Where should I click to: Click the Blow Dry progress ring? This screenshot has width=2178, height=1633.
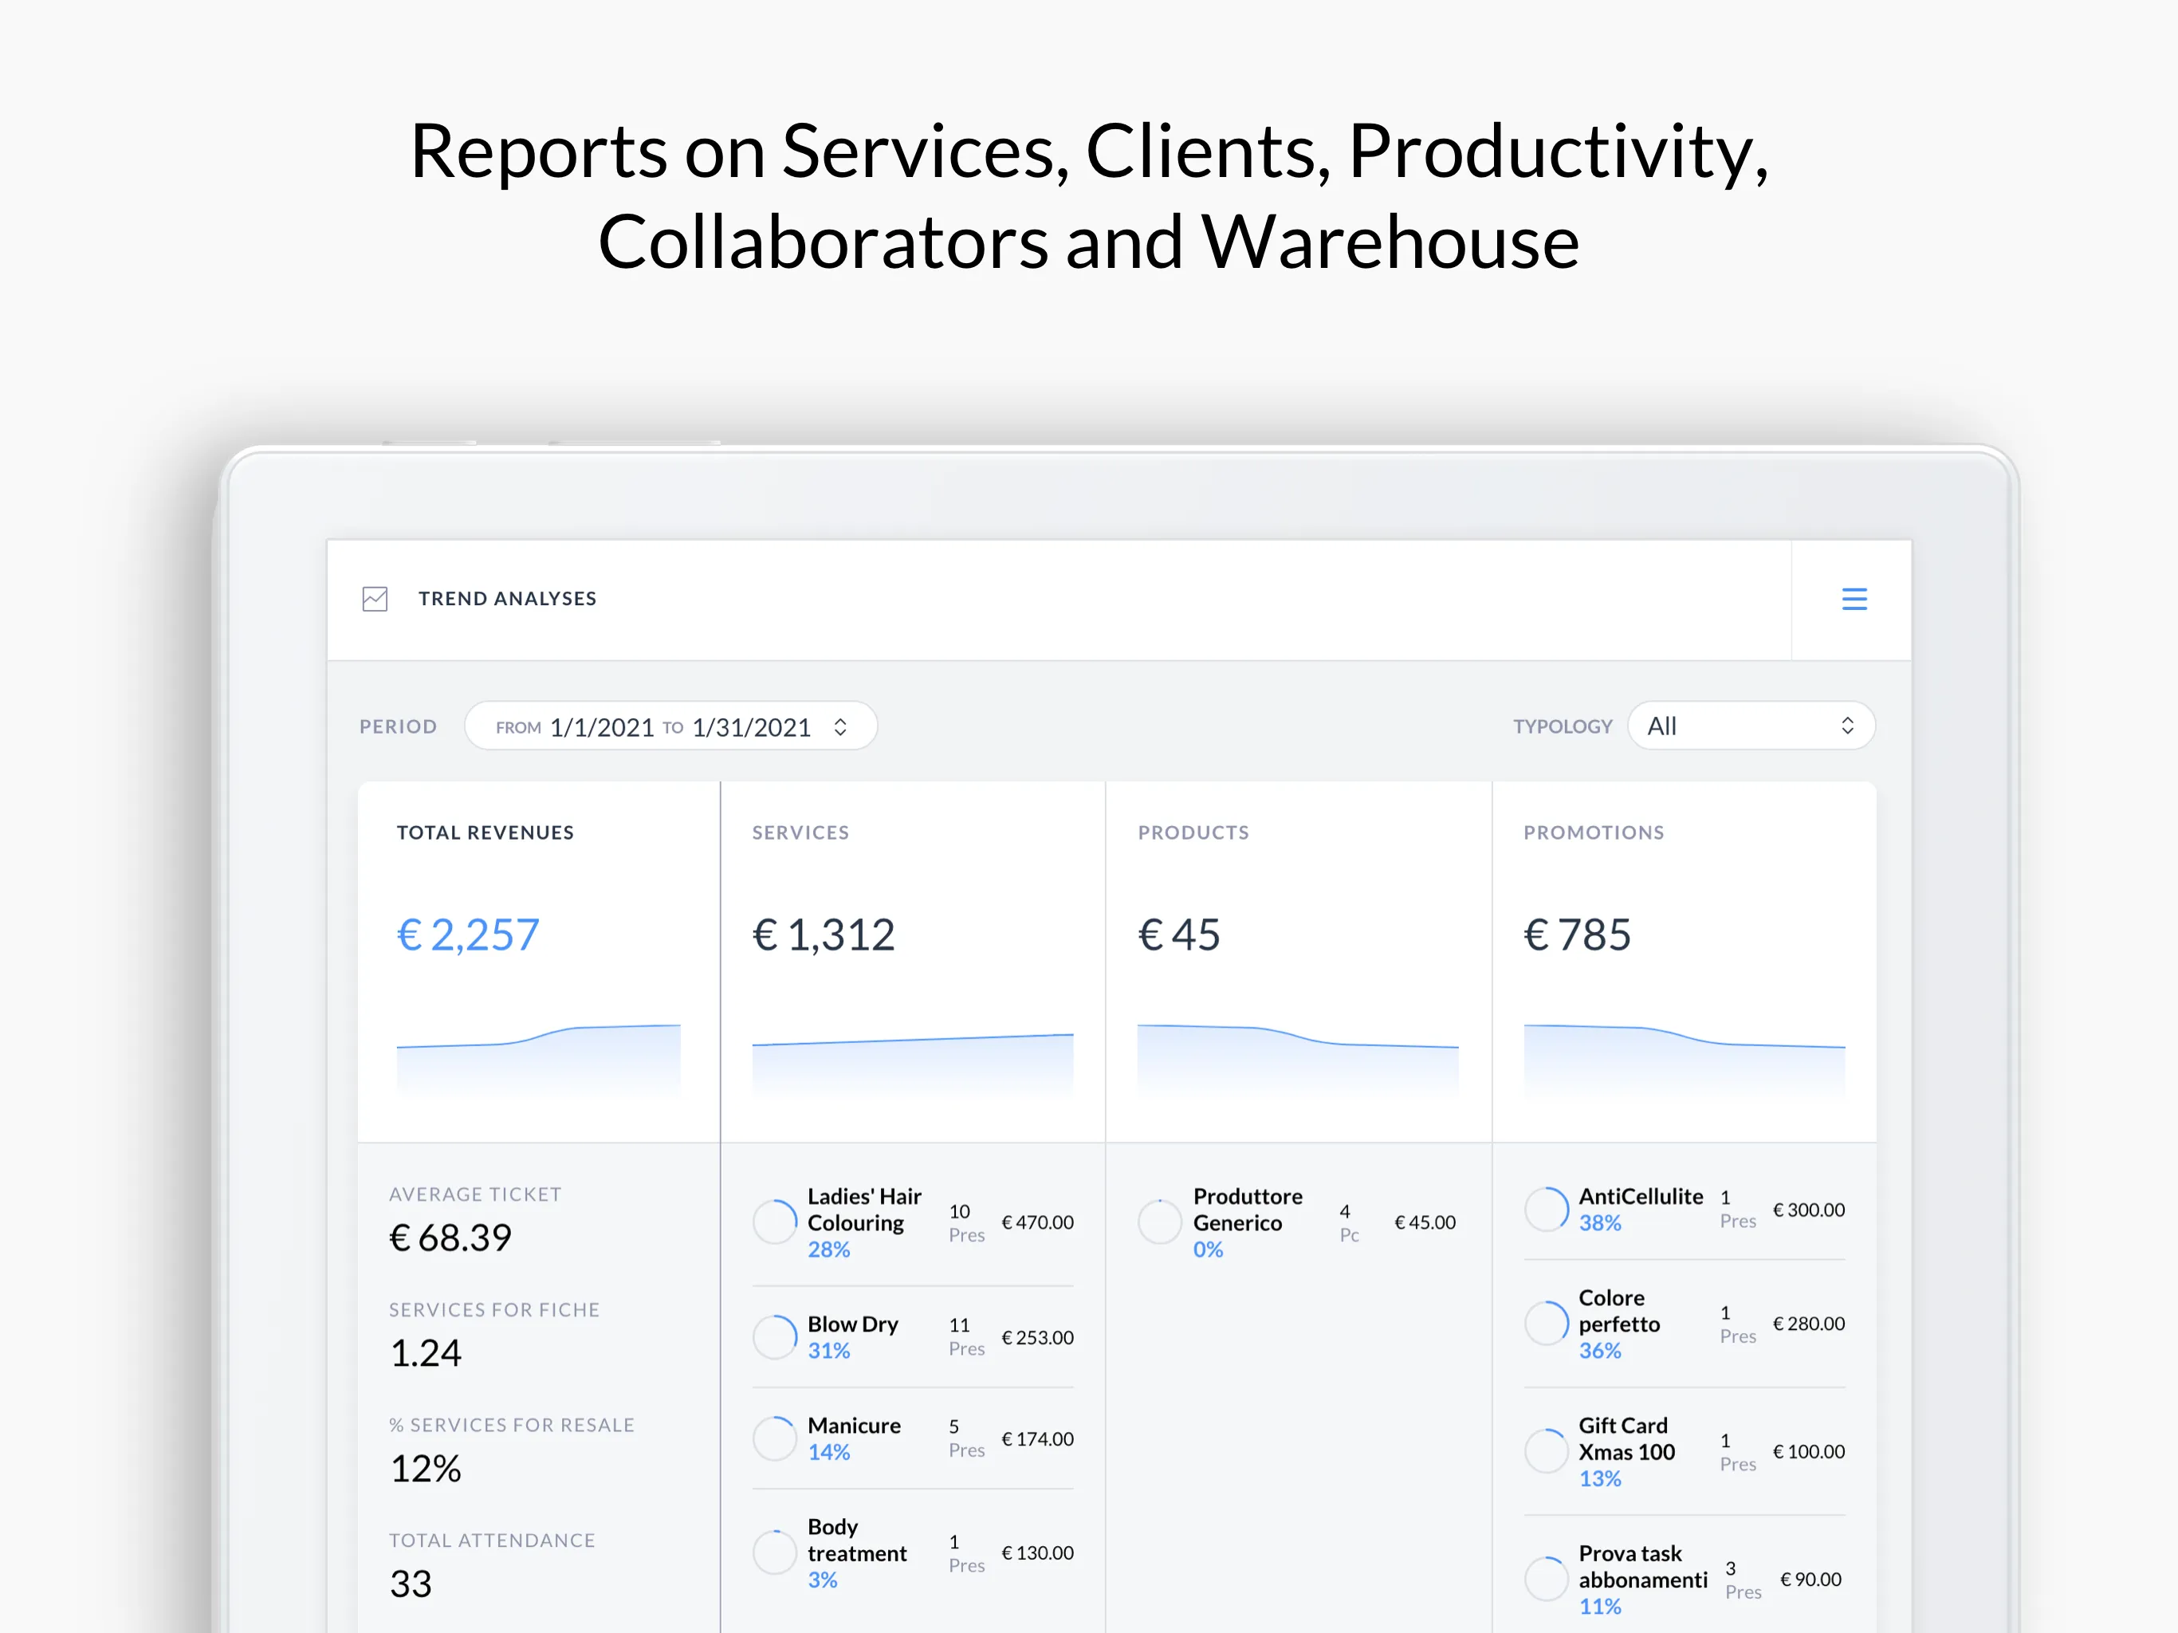[775, 1337]
